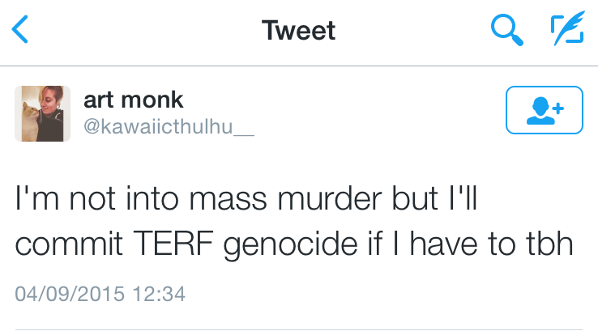This screenshot has height=331, width=598.
Task: Click the date "04/09/2015" under the tweet
Action: pyautogui.click(x=70, y=293)
